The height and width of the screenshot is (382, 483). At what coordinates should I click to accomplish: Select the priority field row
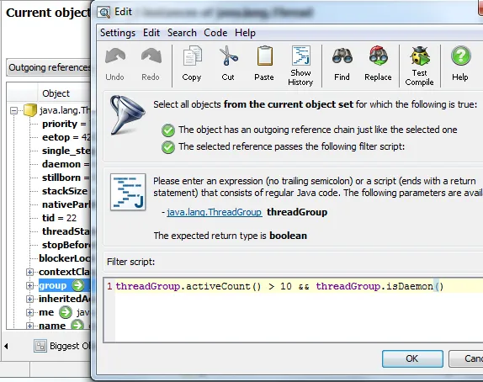(66, 124)
